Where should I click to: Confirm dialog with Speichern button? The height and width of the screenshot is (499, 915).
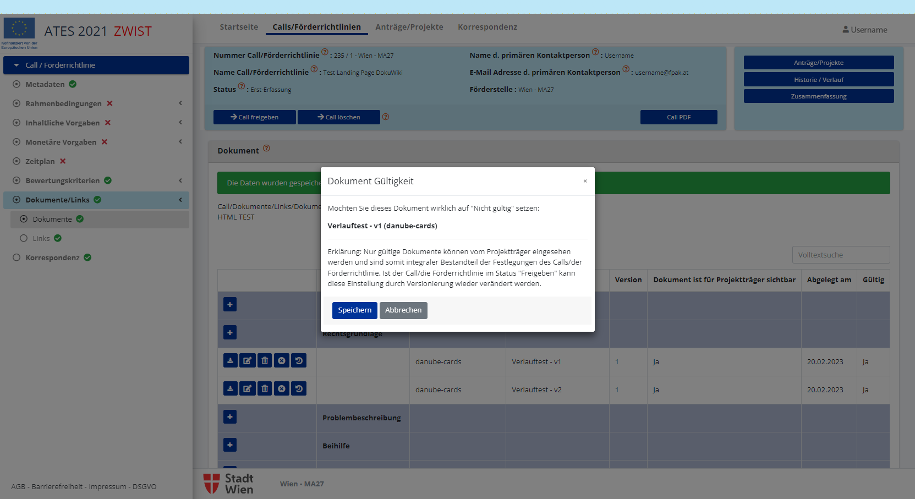[354, 310]
